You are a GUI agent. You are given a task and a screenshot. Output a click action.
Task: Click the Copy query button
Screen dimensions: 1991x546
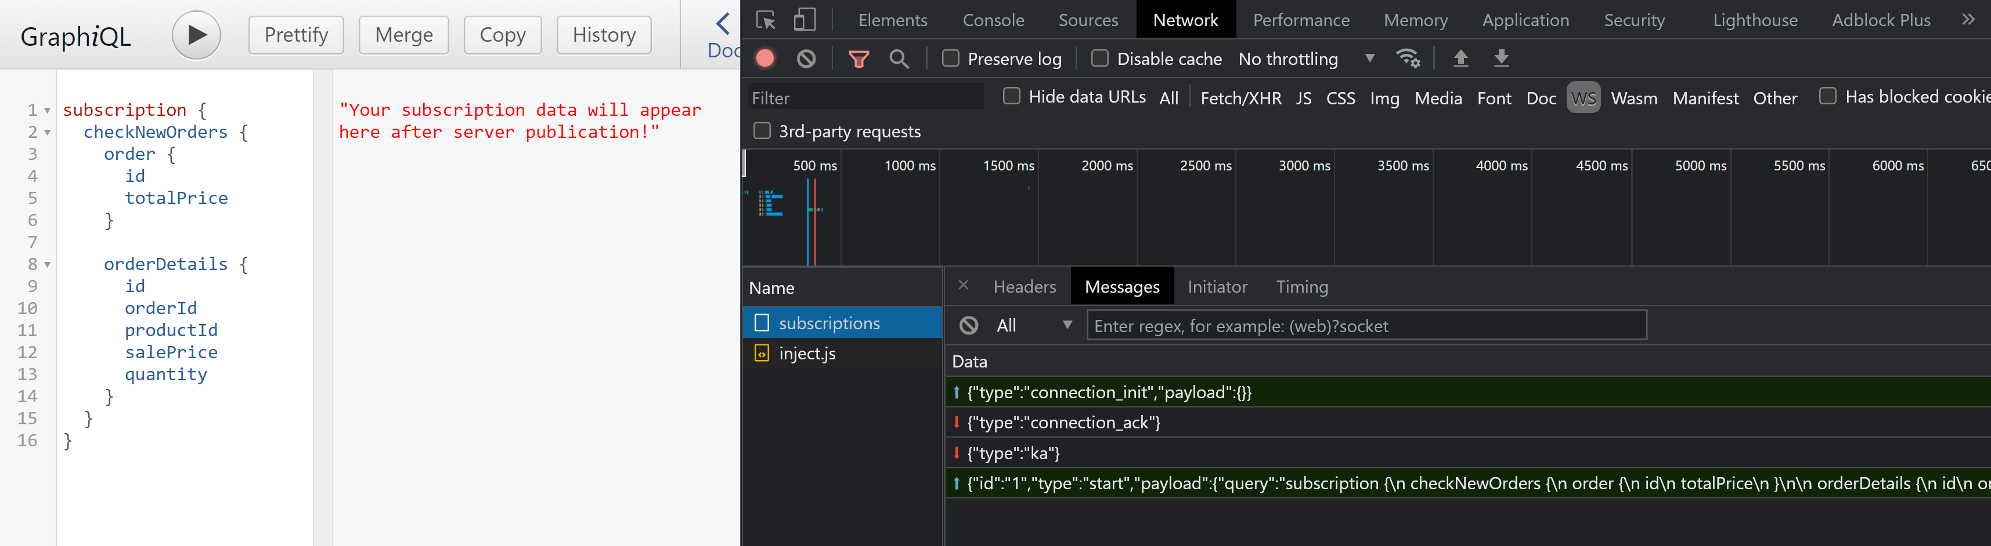point(502,35)
